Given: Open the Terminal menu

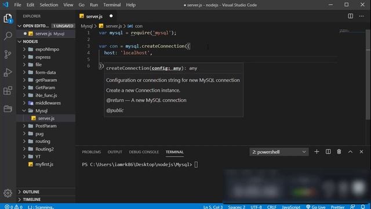Looking at the screenshot, I should [x=112, y=5].
